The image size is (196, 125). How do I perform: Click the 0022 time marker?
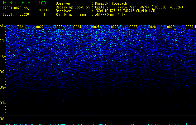pos(40,27)
